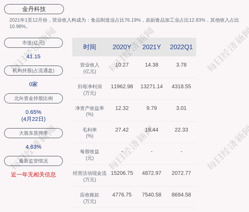Select the 北向资金持股比例 label pill
The height and width of the screenshot is (212, 249).
33,98
